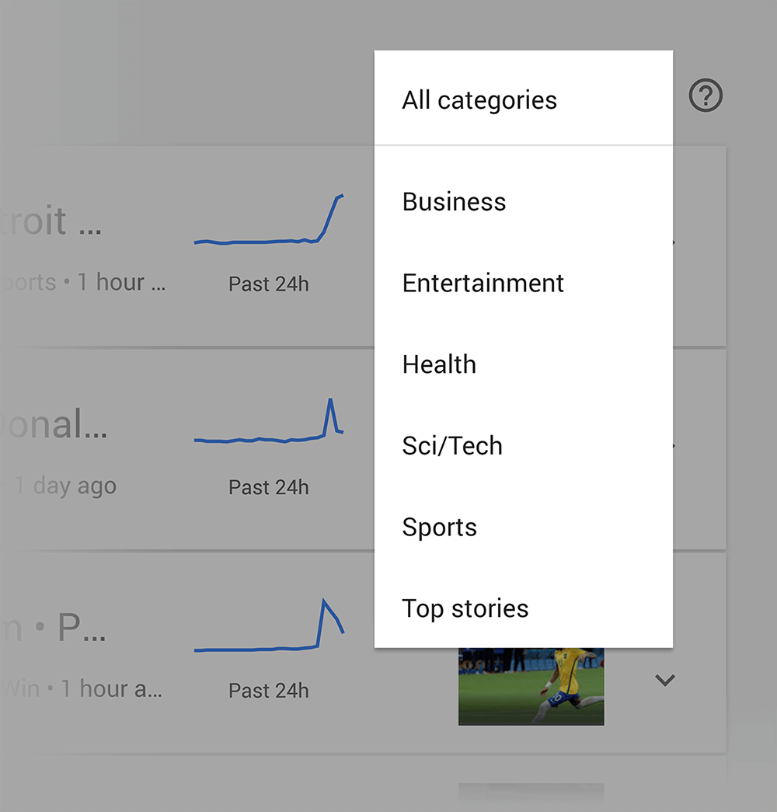Click the first story's trend sparkline chart

[x=269, y=219]
